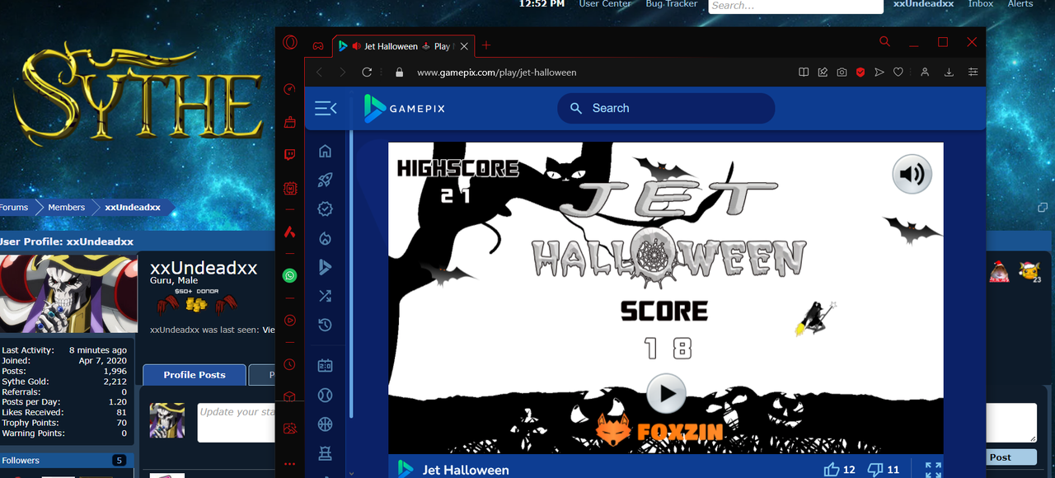Image resolution: width=1055 pixels, height=478 pixels.
Task: Open xxUndeadxx account menu in top bar
Action: 924,4
